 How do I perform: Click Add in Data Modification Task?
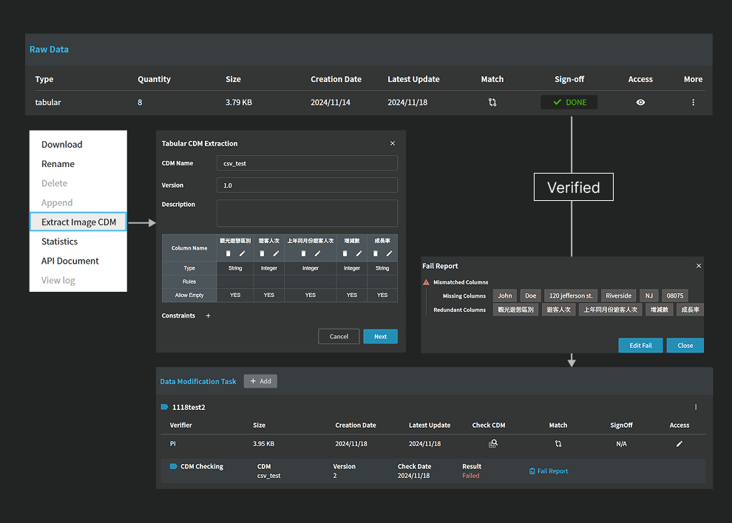tap(260, 381)
